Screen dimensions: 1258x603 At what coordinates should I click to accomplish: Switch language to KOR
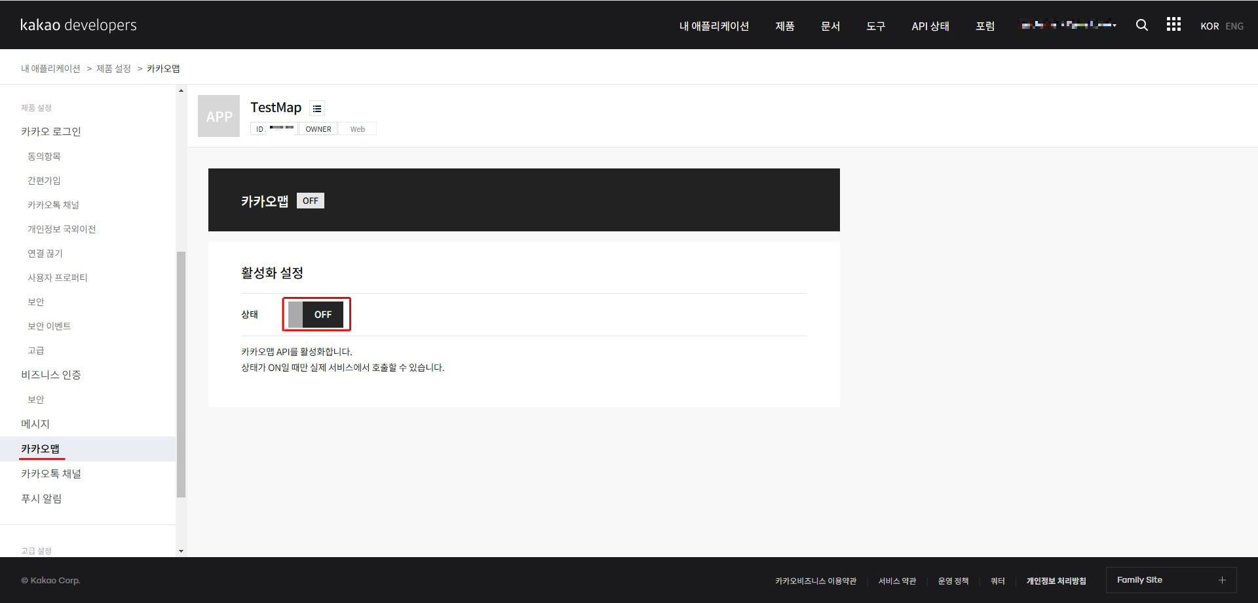click(1210, 26)
